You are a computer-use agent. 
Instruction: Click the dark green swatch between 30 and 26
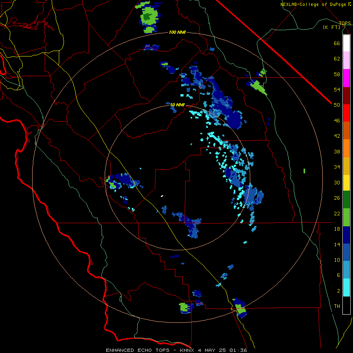346,200
